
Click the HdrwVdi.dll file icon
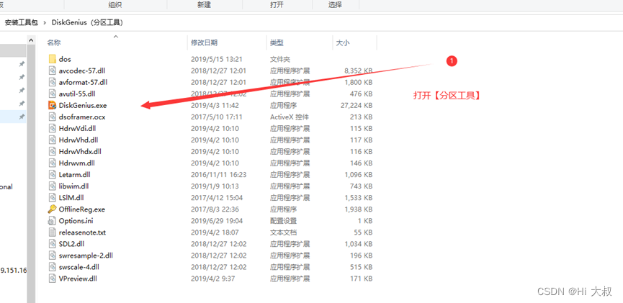52,128
